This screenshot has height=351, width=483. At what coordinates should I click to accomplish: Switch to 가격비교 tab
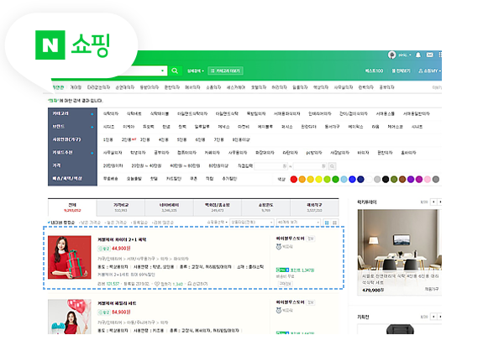click(x=121, y=207)
